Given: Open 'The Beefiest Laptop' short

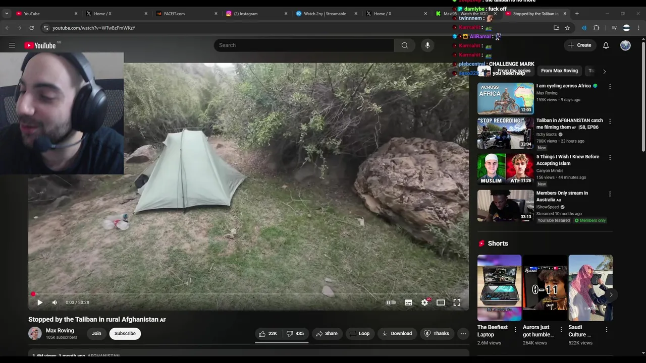Looking at the screenshot, I should [499, 288].
